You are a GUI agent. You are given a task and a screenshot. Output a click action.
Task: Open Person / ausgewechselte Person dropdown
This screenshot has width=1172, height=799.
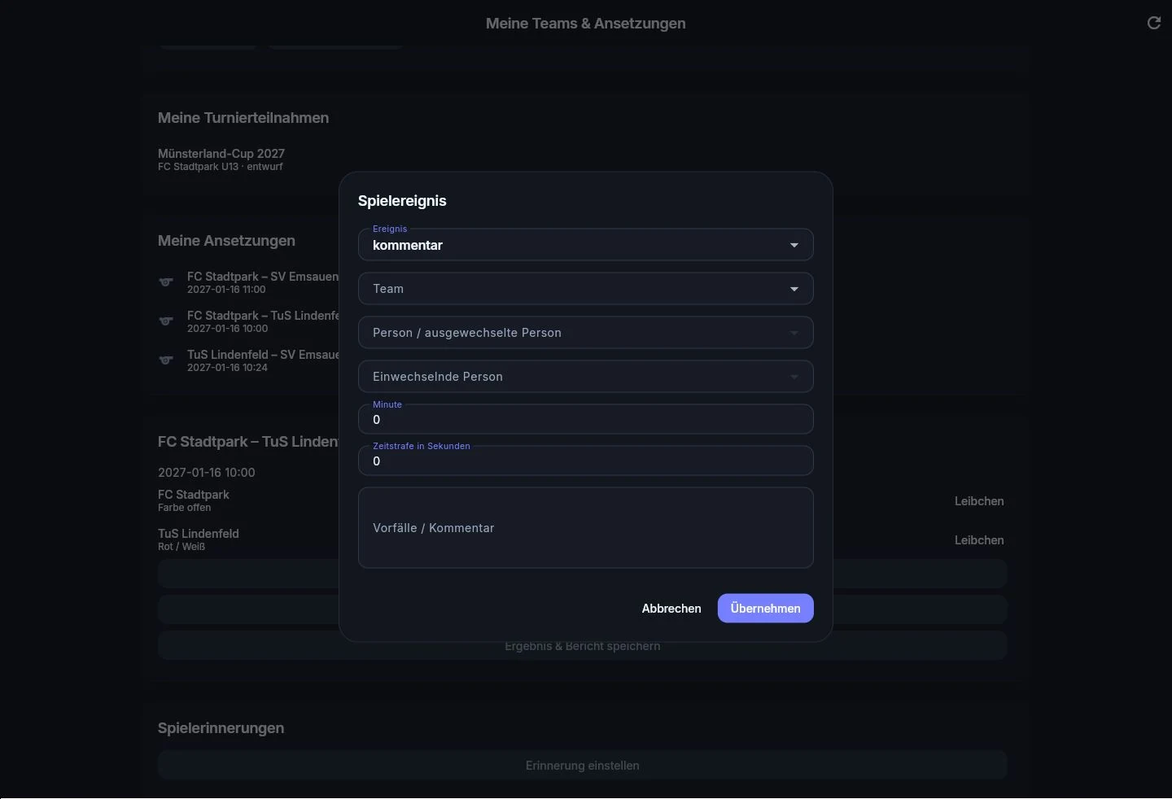pos(586,333)
